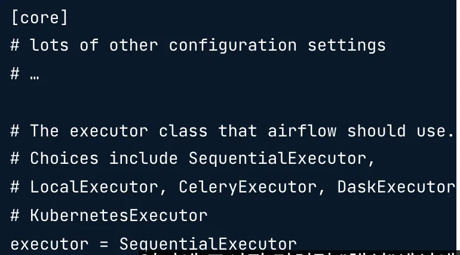Click the word "Choices" in the comment
460x255 pixels.
pyautogui.click(x=65, y=158)
